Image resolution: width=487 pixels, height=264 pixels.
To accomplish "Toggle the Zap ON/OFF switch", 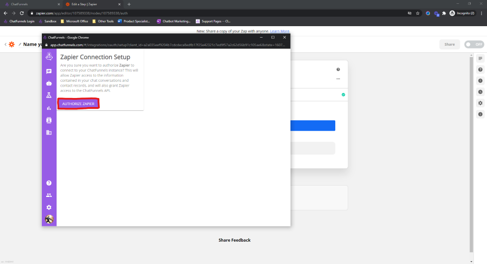I will (x=474, y=44).
